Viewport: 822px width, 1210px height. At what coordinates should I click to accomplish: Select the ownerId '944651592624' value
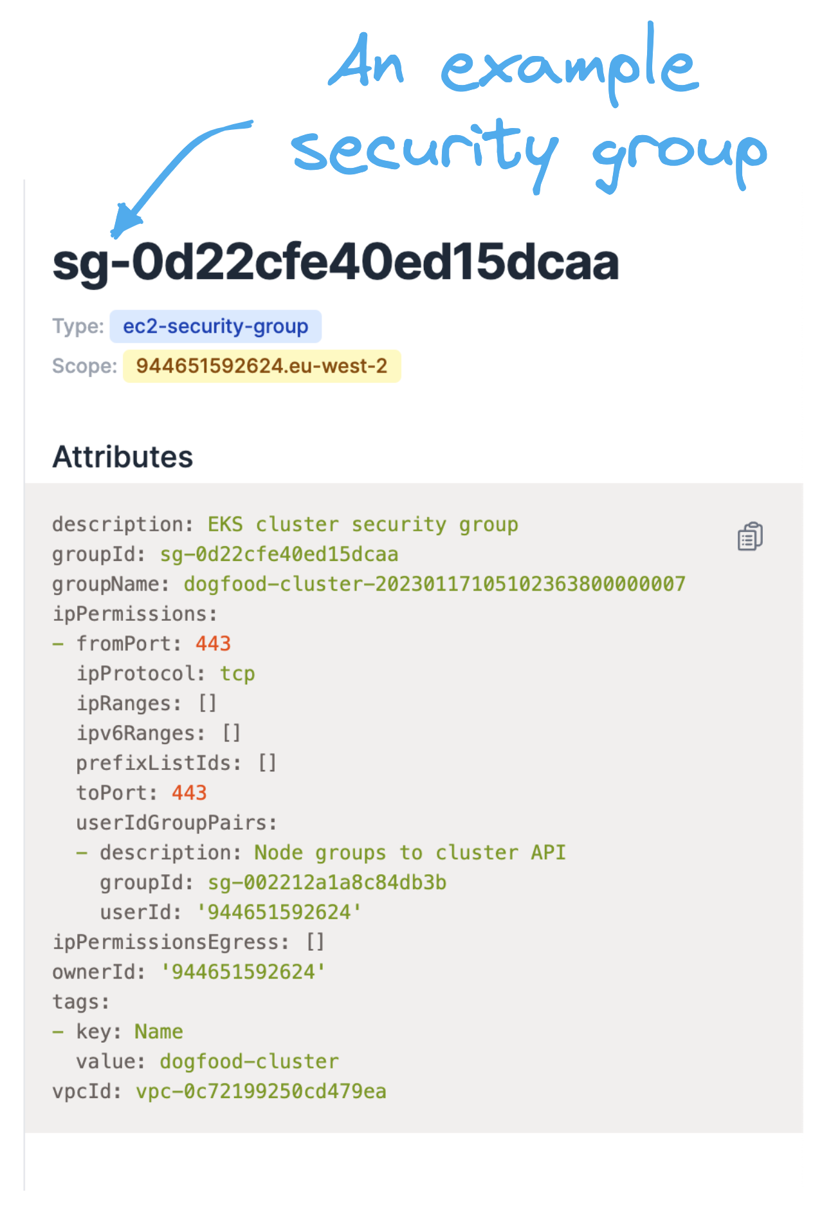pyautogui.click(x=243, y=972)
